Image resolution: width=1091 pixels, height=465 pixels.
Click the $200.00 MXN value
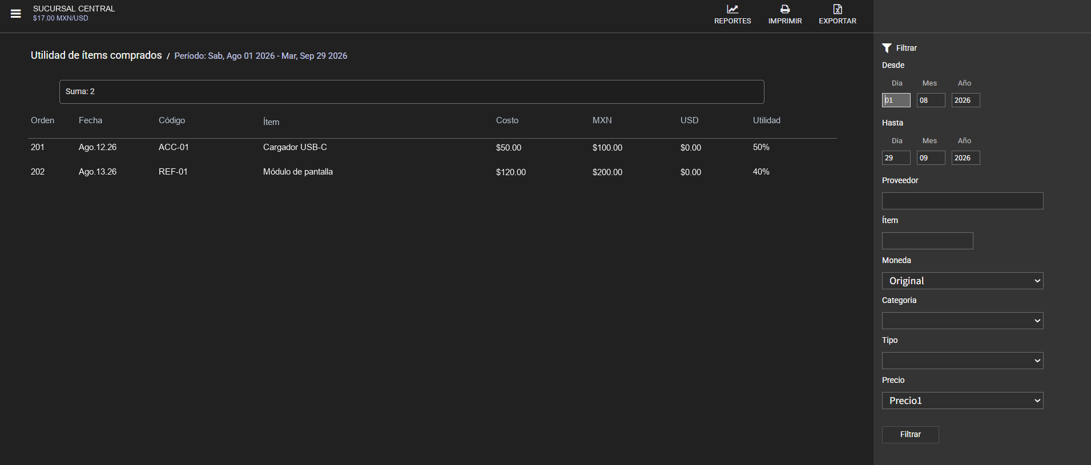coord(607,172)
